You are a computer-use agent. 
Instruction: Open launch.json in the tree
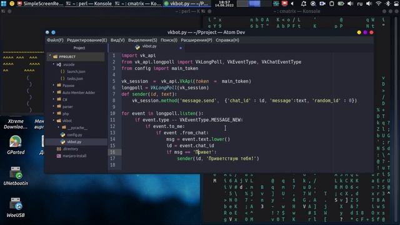point(76,72)
